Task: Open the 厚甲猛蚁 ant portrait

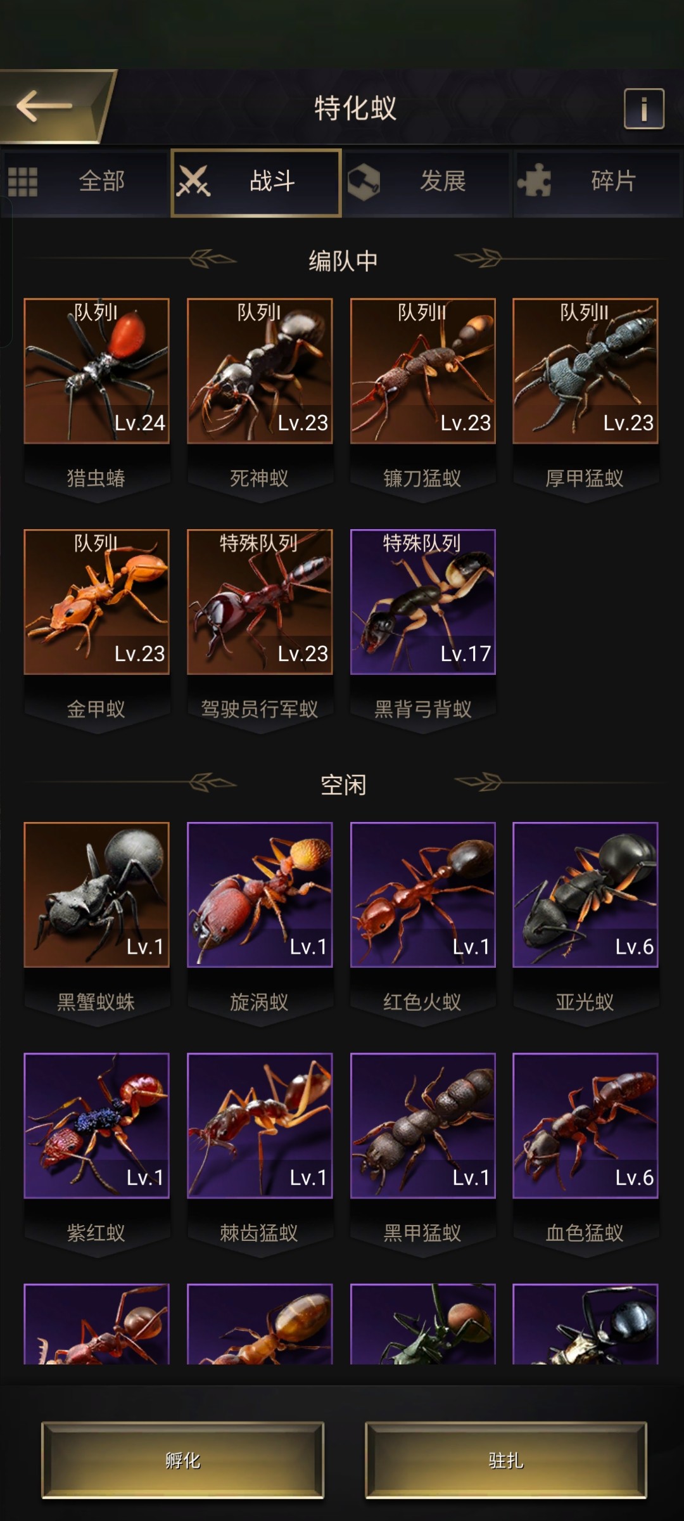Action: click(x=585, y=371)
